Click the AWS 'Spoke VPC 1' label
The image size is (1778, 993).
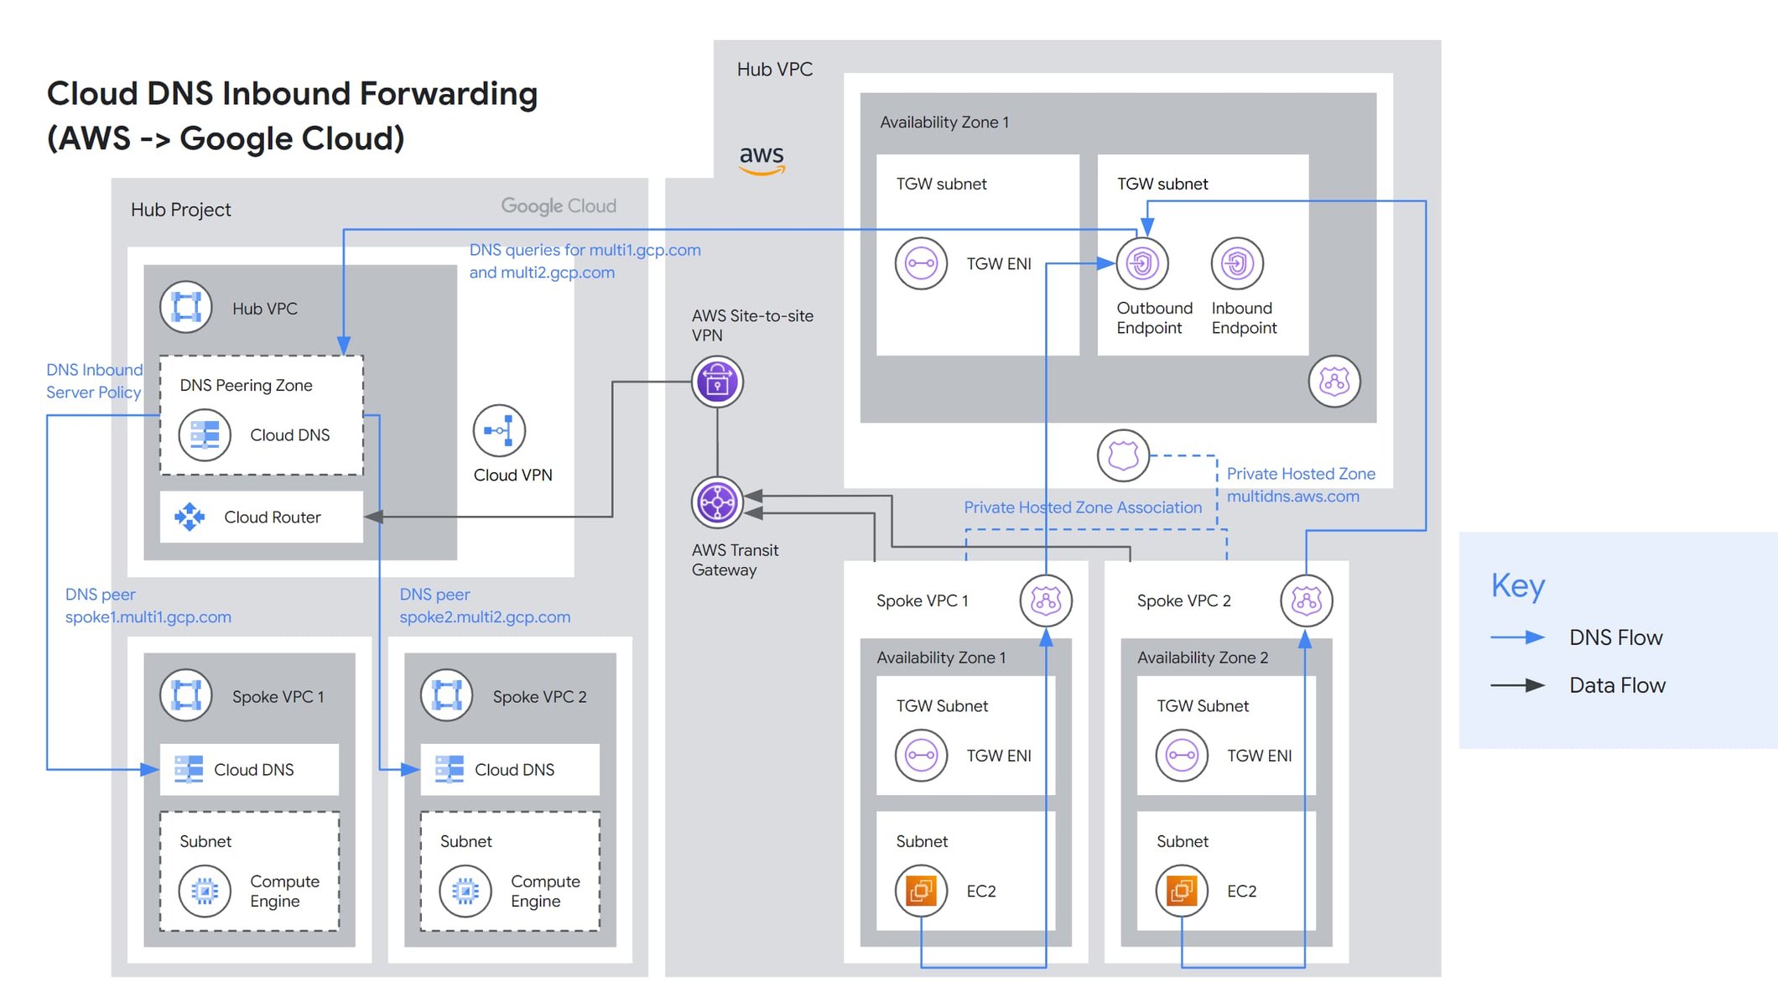point(923,600)
